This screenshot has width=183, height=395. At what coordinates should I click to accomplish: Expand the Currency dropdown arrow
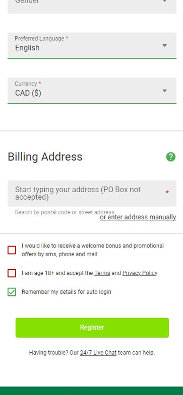click(164, 91)
